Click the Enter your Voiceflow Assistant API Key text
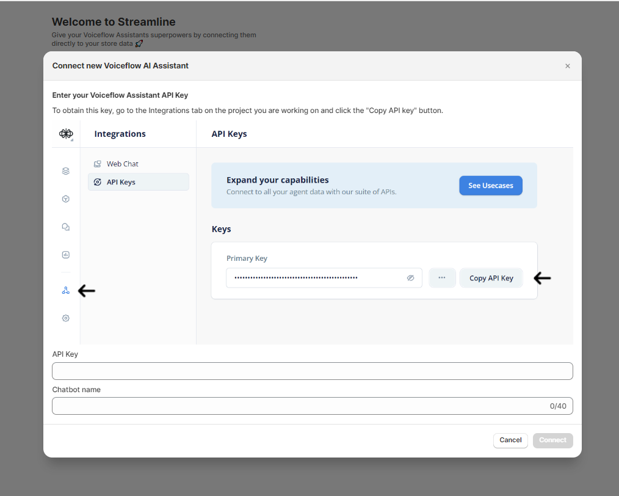619x496 pixels. (x=120, y=95)
